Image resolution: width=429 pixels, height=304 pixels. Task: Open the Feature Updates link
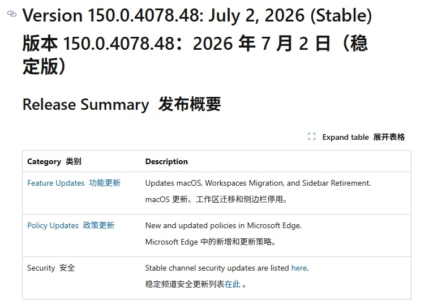click(x=56, y=183)
